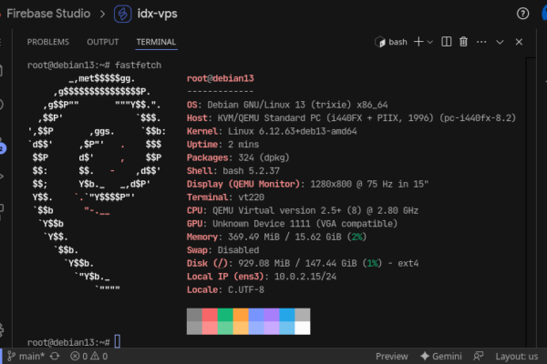547x364 pixels.
Task: Click the orange color block in palette
Action: pos(241,315)
